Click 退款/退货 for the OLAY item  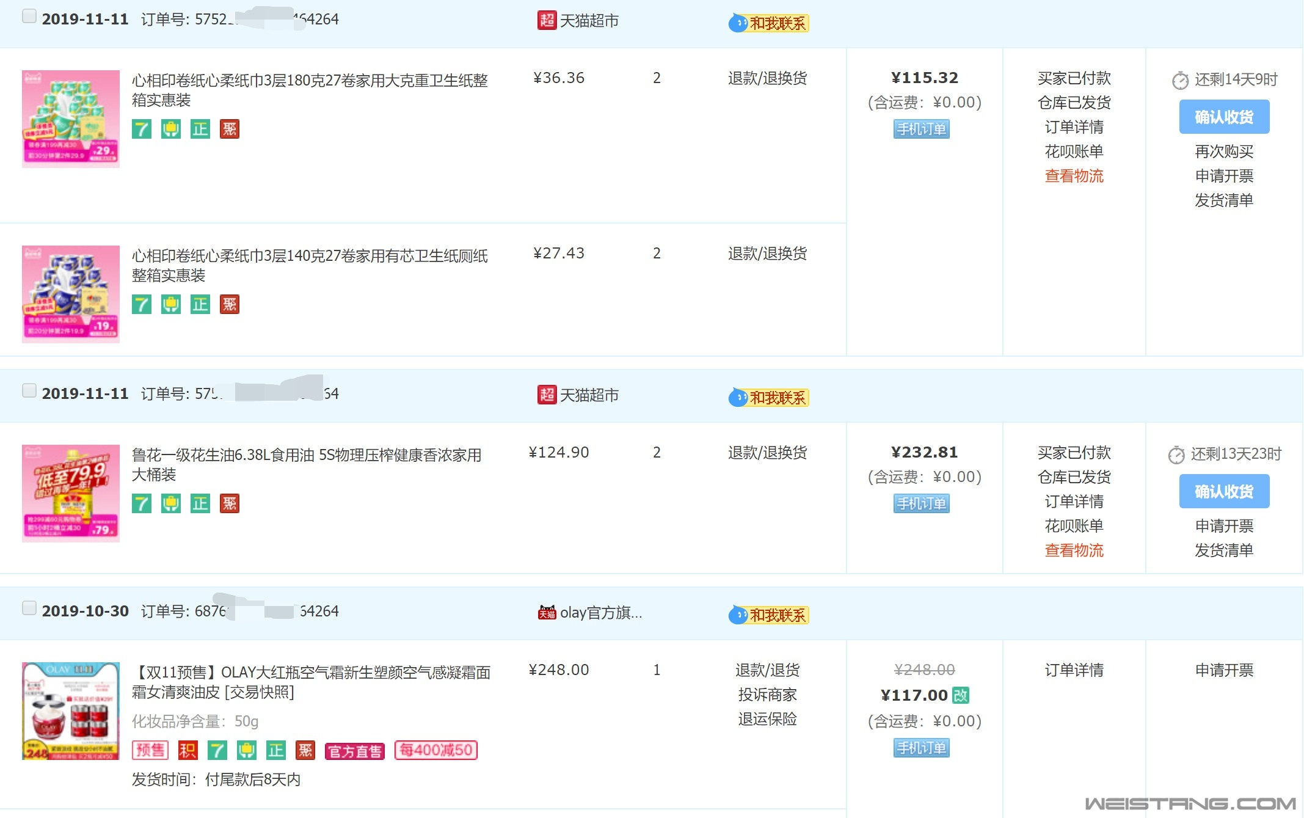[x=768, y=670]
